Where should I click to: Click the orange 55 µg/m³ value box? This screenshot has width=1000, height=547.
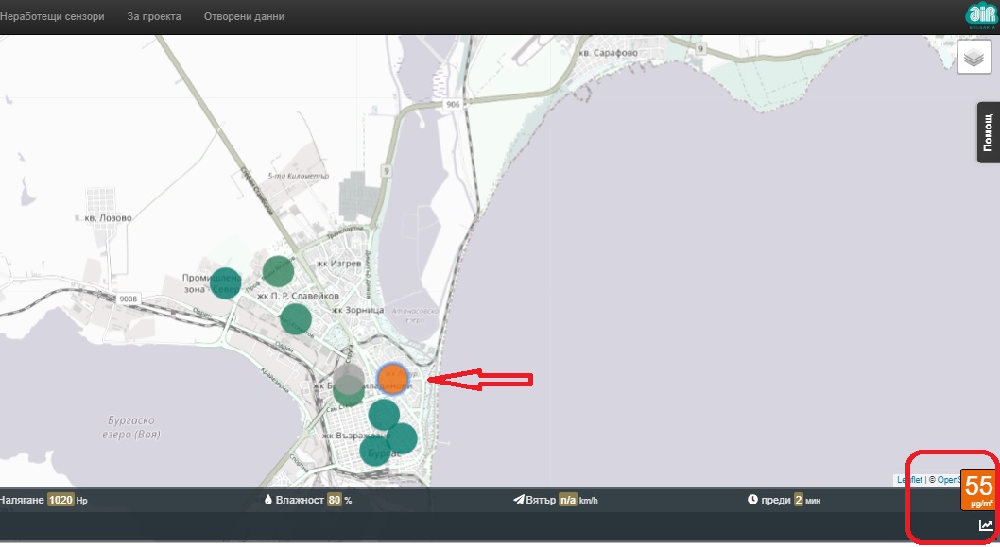(x=978, y=489)
